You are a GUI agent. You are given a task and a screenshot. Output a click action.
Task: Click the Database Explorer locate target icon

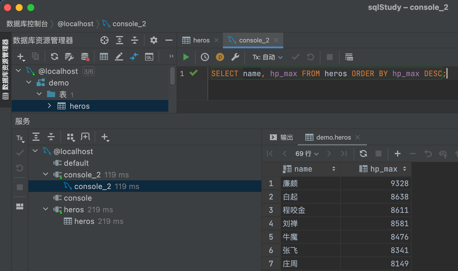(104, 40)
